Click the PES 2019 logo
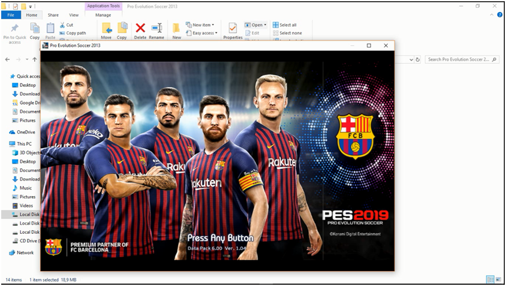Screen dimensions: 506x286 point(355,217)
